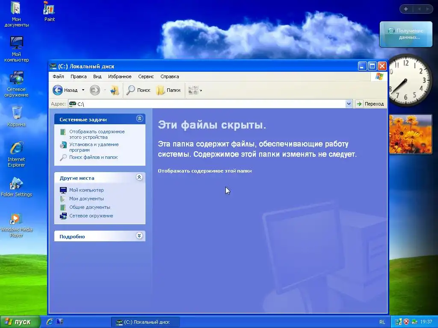This screenshot has width=438, height=328.
Task: Click the red security alert tray icon
Action: pos(406,322)
